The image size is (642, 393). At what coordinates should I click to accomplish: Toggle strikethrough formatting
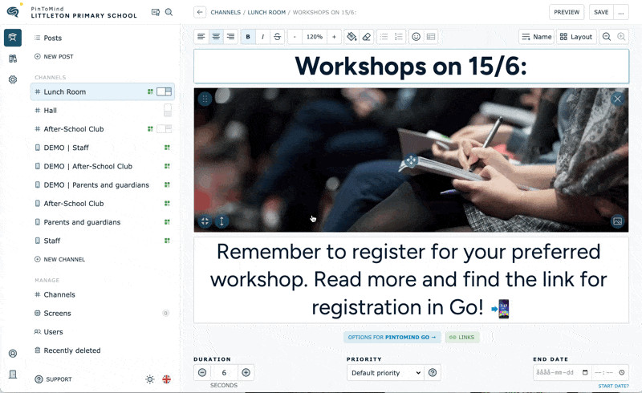[x=277, y=37]
